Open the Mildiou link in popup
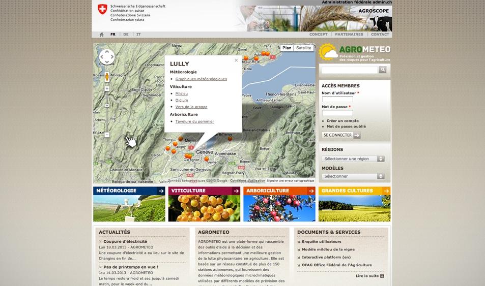The width and height of the screenshot is (485, 286). coord(182,93)
